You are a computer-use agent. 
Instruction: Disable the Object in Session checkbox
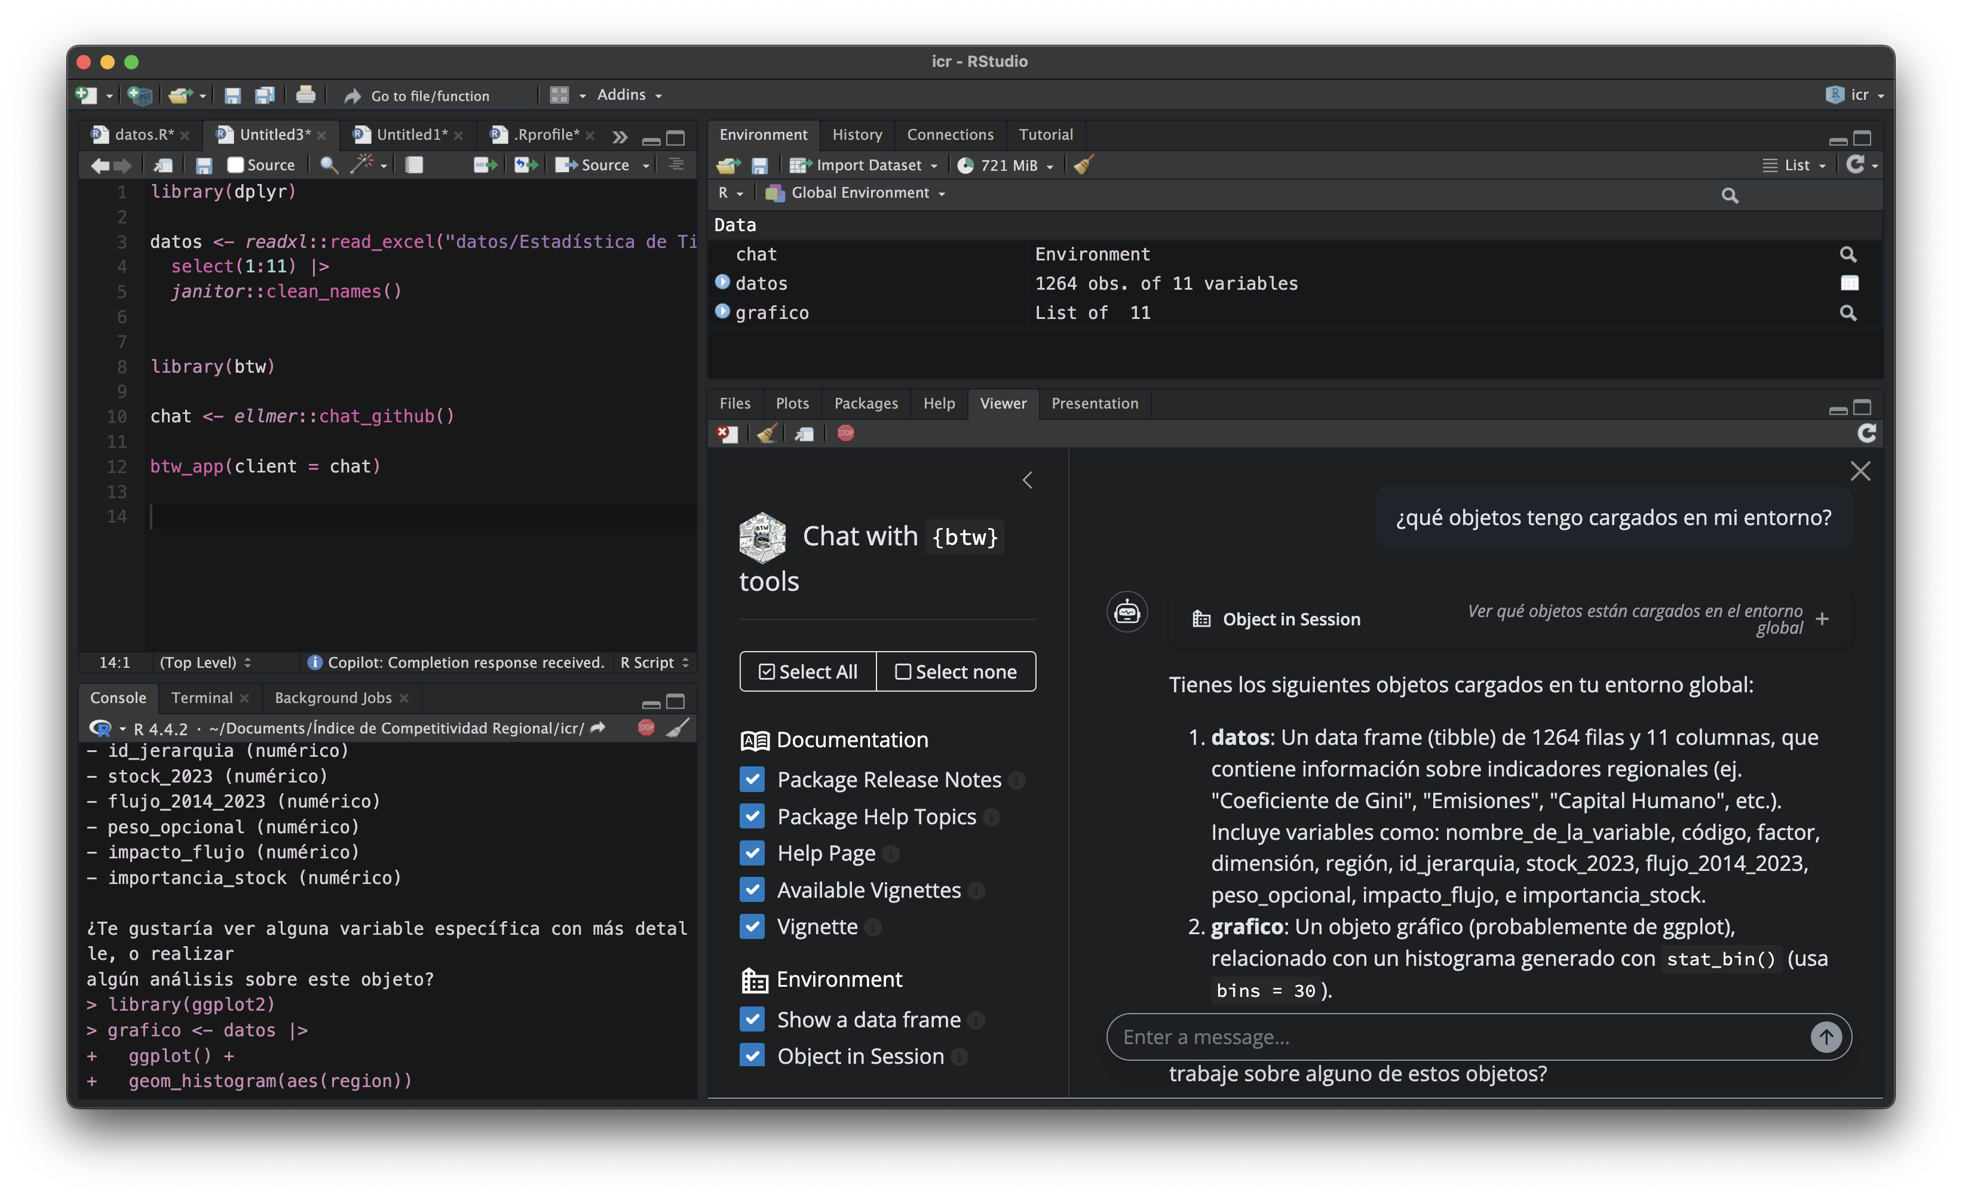tap(752, 1056)
